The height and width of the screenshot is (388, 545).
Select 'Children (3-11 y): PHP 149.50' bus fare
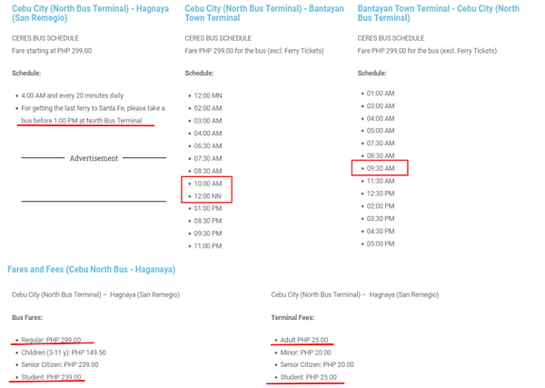pyautogui.click(x=64, y=353)
